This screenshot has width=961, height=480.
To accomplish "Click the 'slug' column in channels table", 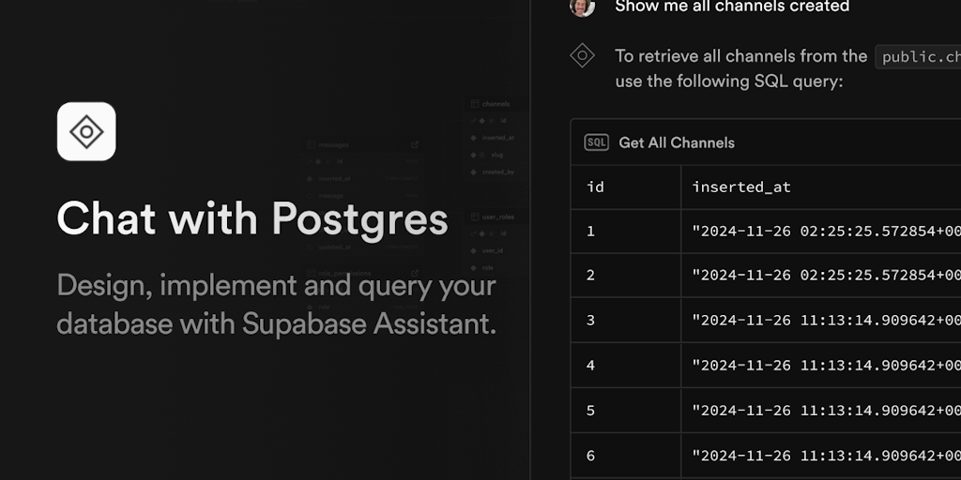I will coord(497,155).
